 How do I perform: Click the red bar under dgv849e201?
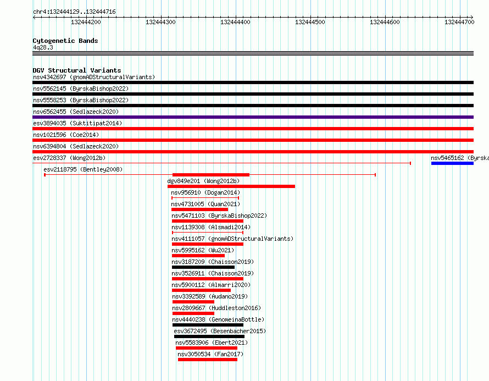[231, 186]
